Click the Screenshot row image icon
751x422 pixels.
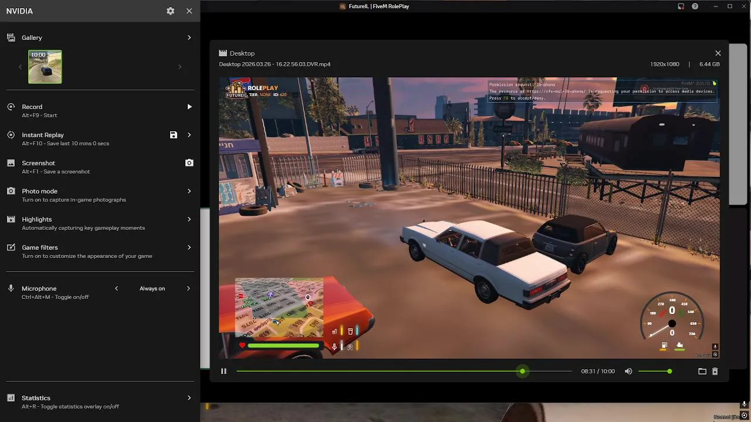pyautogui.click(x=11, y=163)
